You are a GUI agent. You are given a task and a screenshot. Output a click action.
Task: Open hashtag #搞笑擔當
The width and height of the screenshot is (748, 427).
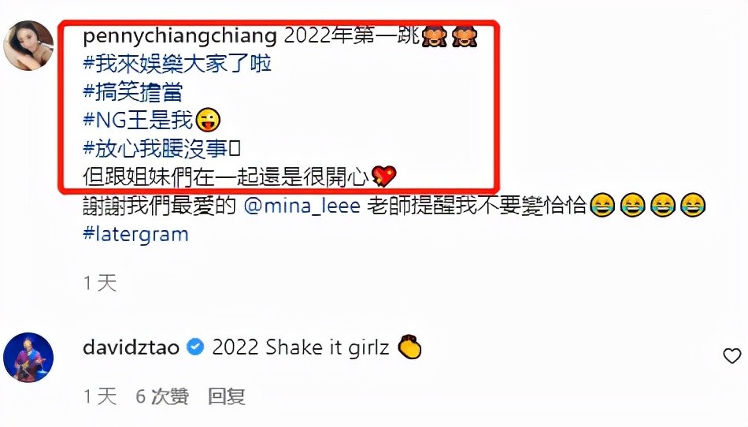pyautogui.click(x=132, y=92)
